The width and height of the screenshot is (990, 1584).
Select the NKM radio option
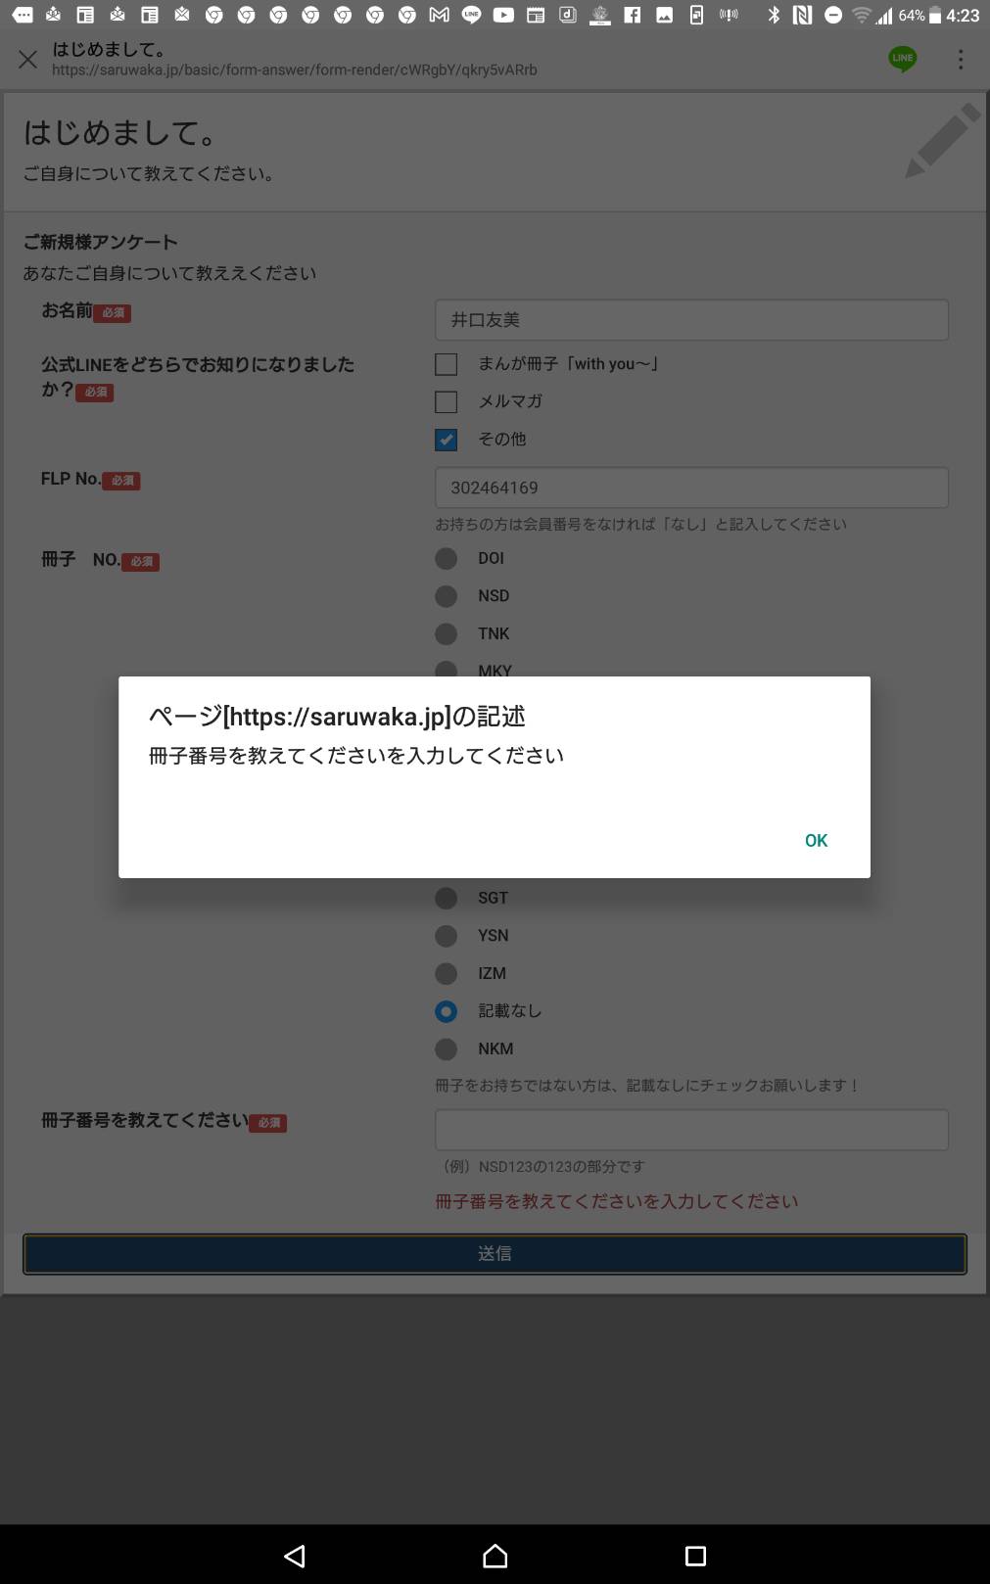tap(446, 1049)
